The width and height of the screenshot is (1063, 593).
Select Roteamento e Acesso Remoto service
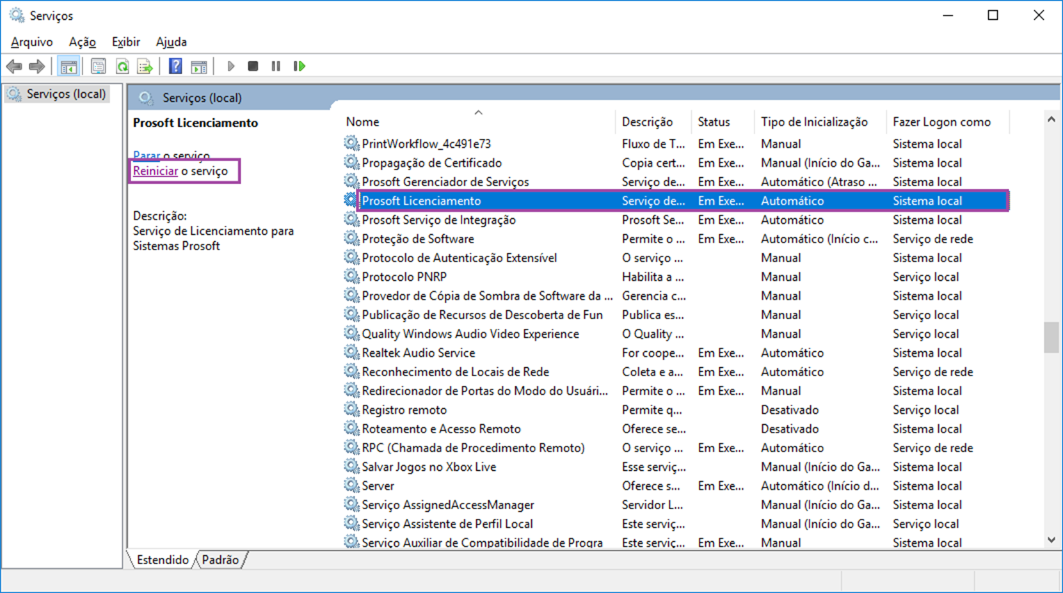pos(676,429)
